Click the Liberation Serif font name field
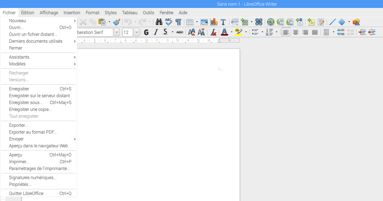Viewport: 383px width, 201px height. [95, 32]
